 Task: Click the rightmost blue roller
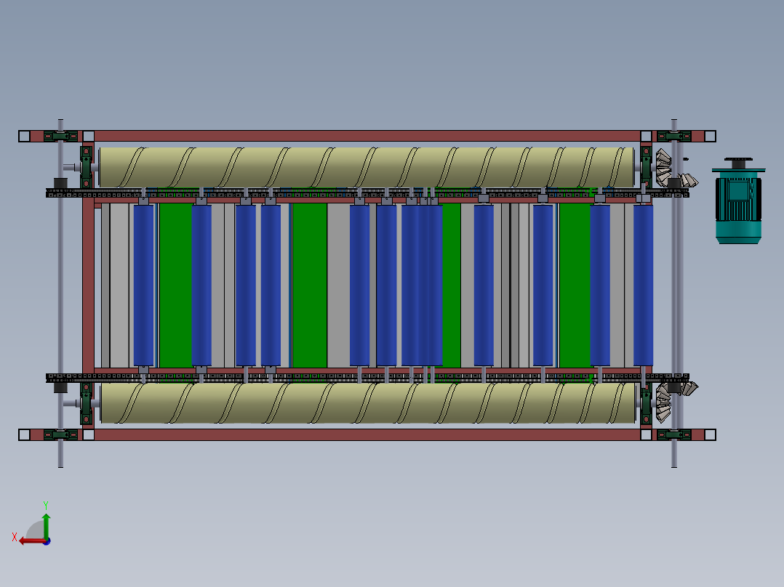[643, 286]
